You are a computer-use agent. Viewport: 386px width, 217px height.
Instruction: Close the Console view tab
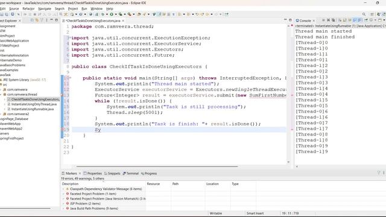[x=314, y=20]
